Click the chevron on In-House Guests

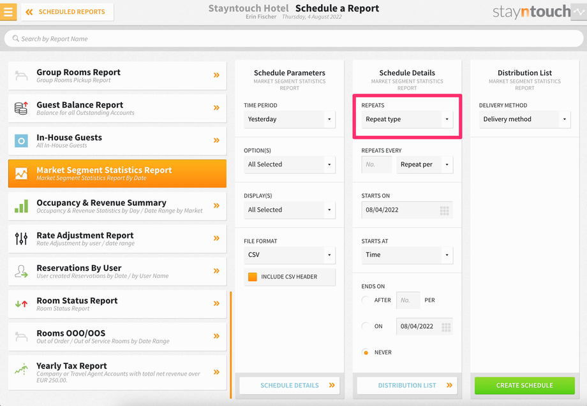216,140
